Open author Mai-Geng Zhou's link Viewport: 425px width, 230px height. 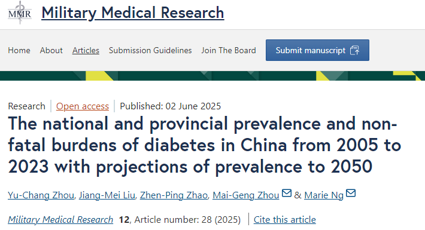point(246,195)
